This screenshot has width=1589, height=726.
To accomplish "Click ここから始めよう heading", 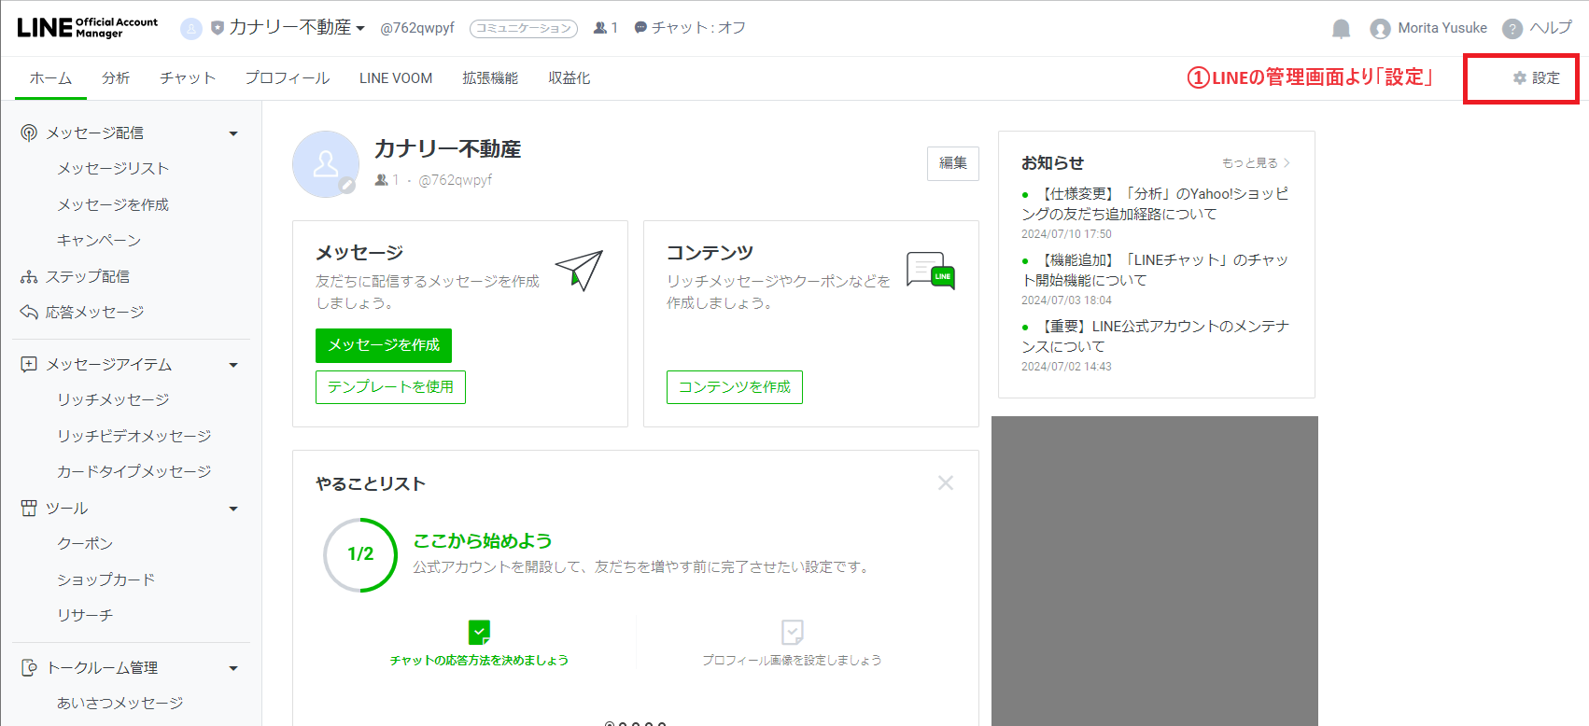I will click(483, 540).
